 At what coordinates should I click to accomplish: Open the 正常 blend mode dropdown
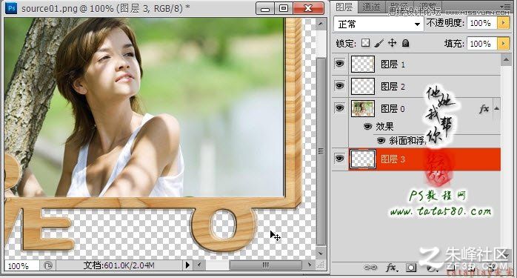click(378, 24)
